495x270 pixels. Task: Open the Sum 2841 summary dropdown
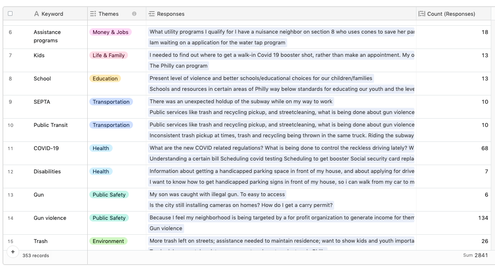(x=475, y=255)
